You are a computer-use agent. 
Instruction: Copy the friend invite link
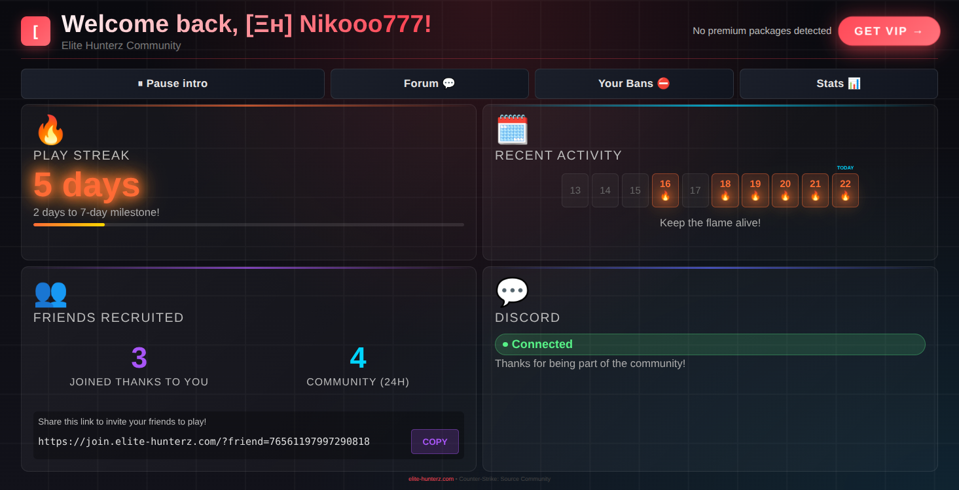(x=435, y=442)
